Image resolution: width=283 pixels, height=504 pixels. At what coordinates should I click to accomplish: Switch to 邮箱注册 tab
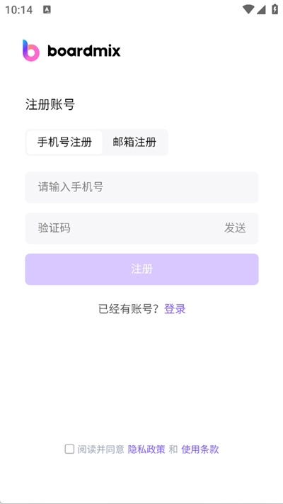134,142
